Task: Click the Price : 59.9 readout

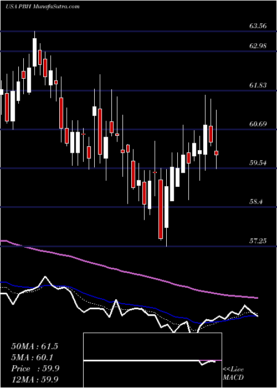Action: (x=35, y=369)
